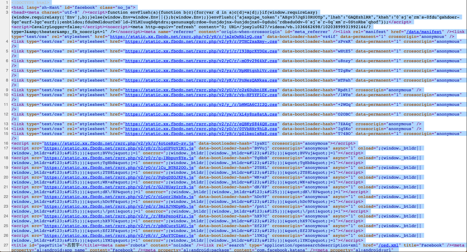Open the vb-HF5YFlCr.css link
The width and height of the screenshot is (467, 252).
pyautogui.click(x=201, y=95)
